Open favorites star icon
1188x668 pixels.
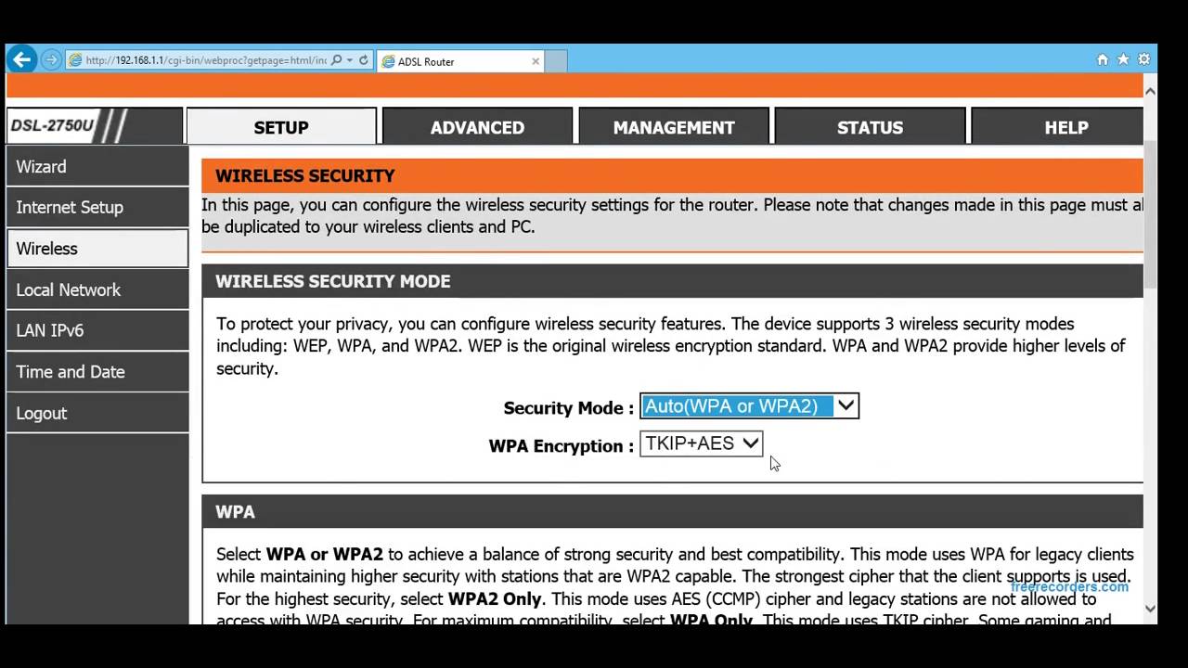(1123, 59)
